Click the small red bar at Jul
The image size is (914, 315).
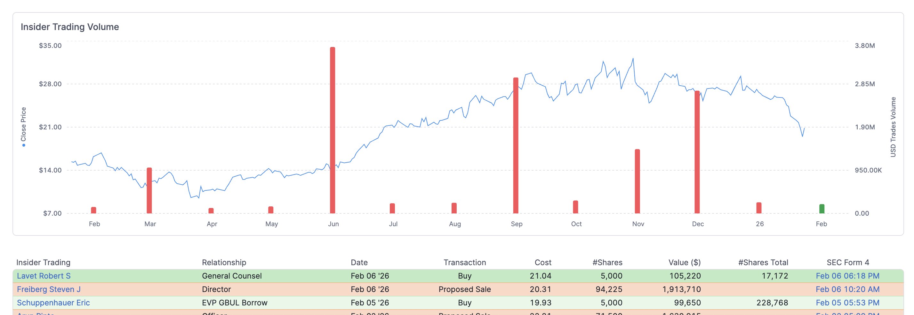pyautogui.click(x=392, y=208)
